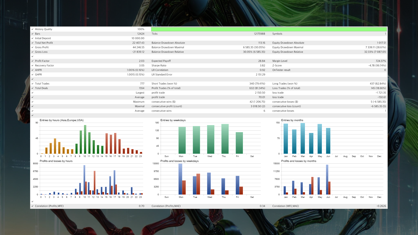Select the Recovery Factor value 3.05

click(142, 65)
